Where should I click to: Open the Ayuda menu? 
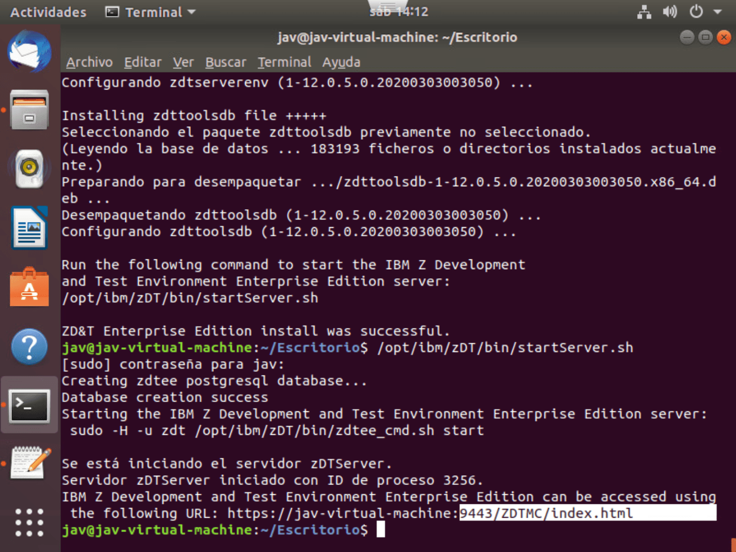341,62
